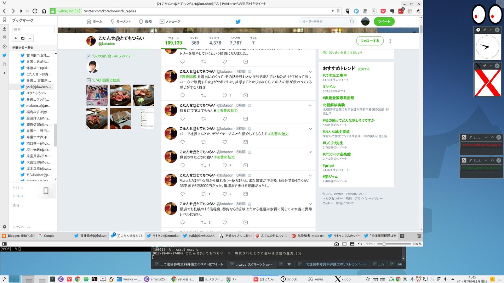Image resolution: width=504 pixels, height=283 pixels.
Task: Expand the 浪費図鑑 tweet options chevron
Action: (310, 72)
